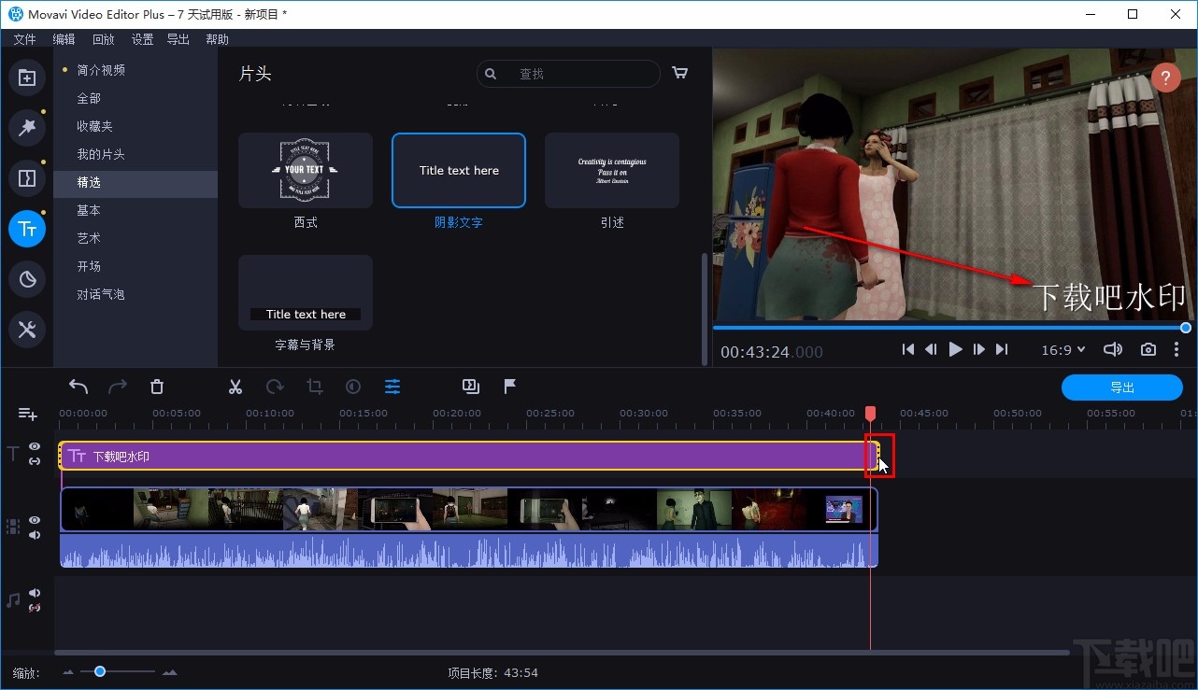Image resolution: width=1198 pixels, height=690 pixels.
Task: Open Color adjustments icon
Action: 353,387
